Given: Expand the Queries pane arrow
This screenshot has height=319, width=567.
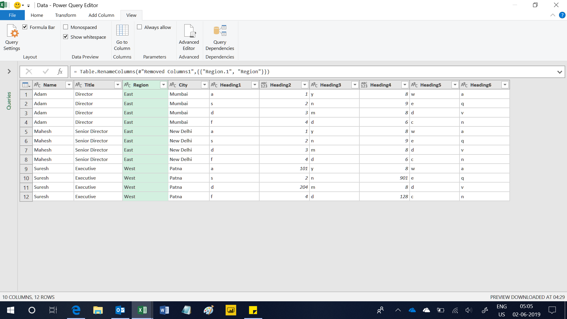Looking at the screenshot, I should pos(9,71).
